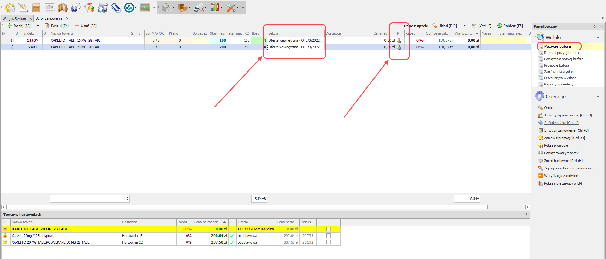The image size is (606, 259).
Task: Click the blue paperclip toolbar icon
Action: pos(116,8)
